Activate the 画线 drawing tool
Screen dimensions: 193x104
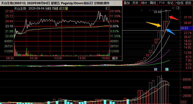pyautogui.click(x=153, y=3)
